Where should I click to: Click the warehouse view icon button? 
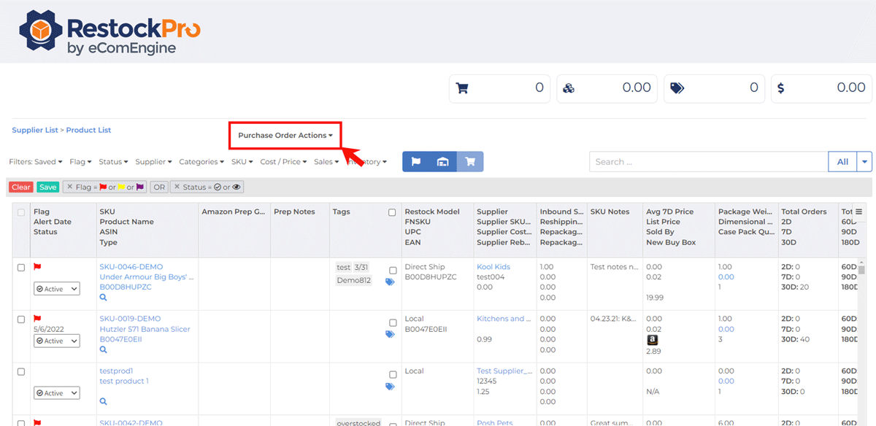(x=443, y=162)
